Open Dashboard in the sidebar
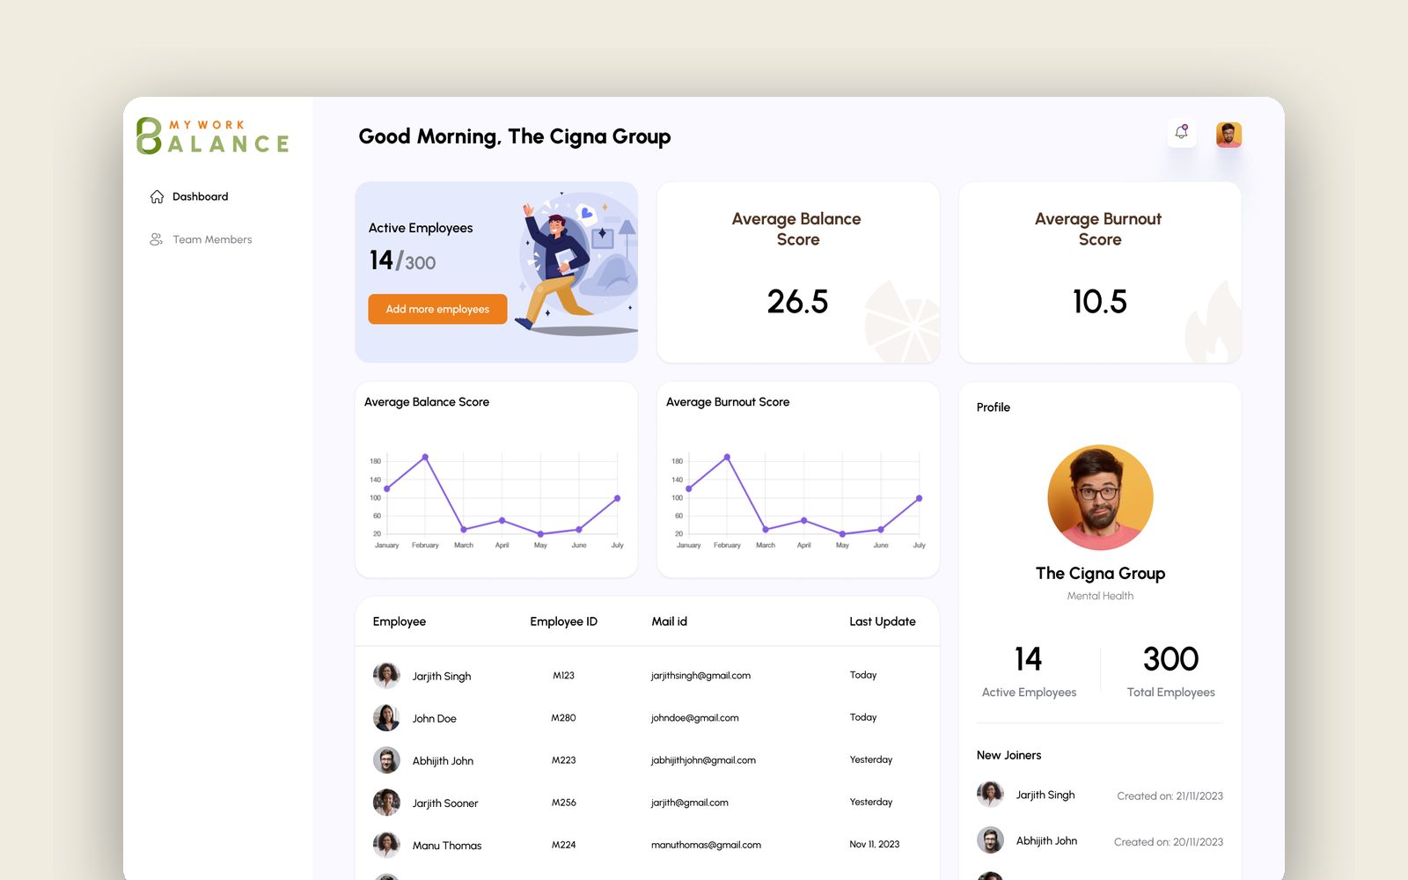 (200, 196)
